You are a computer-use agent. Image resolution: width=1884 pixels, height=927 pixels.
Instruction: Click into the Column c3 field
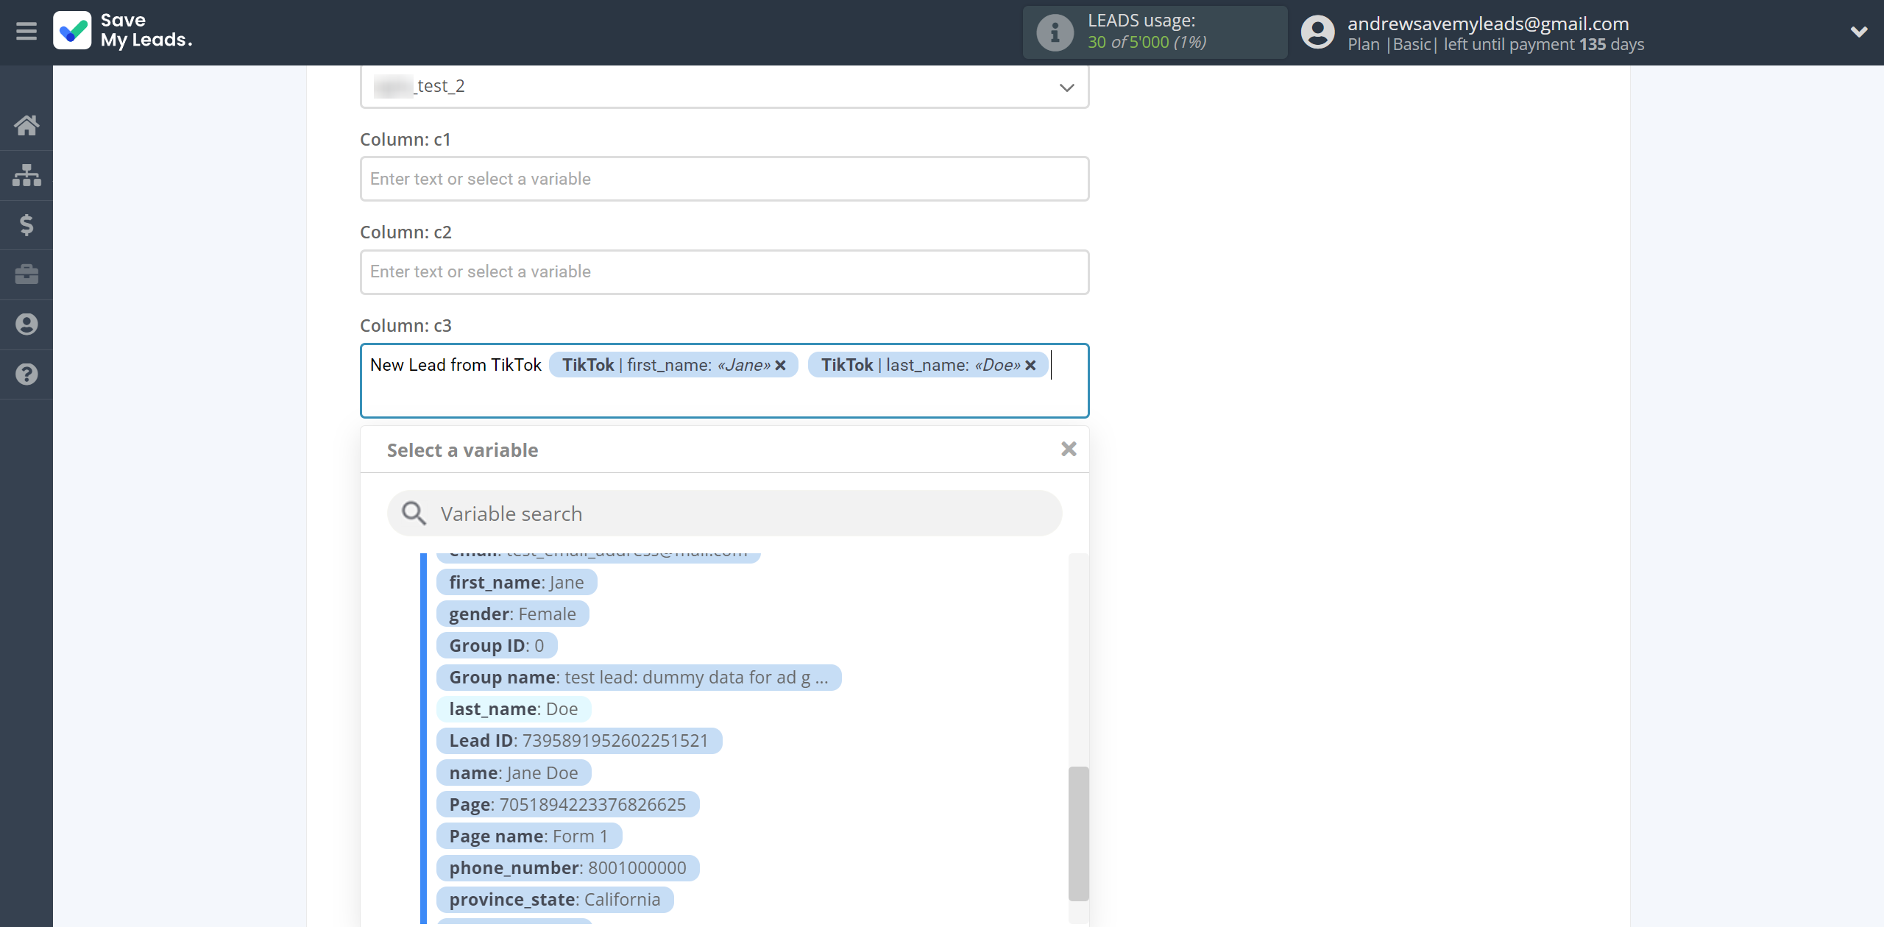724,381
